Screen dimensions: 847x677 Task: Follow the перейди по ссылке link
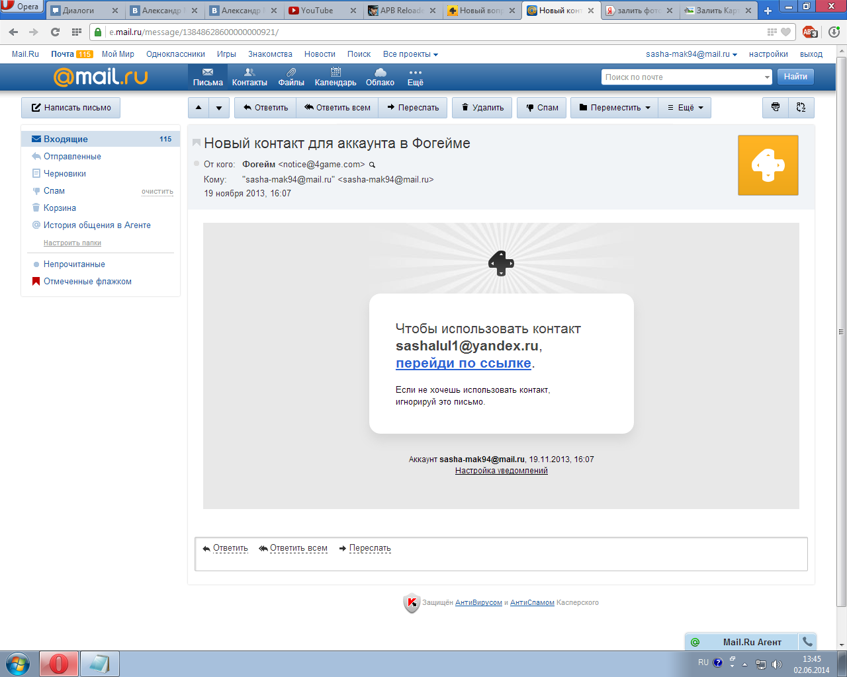[x=463, y=363]
